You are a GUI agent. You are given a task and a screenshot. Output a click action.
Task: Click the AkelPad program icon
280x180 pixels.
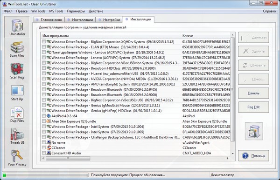[49, 116]
